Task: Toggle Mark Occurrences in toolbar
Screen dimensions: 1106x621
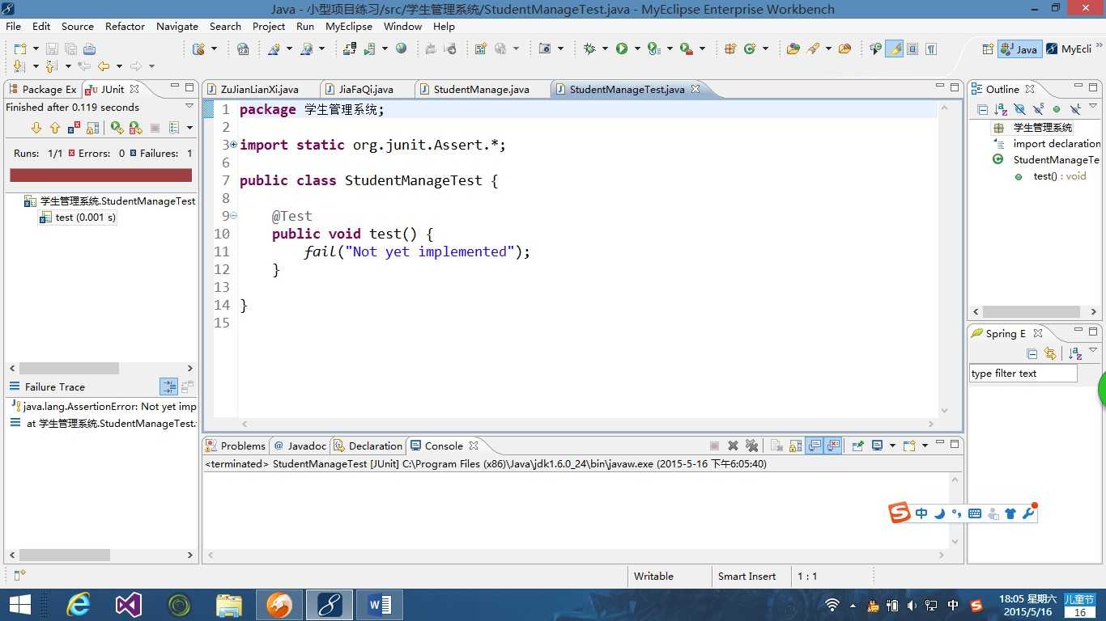Action: tap(894, 49)
